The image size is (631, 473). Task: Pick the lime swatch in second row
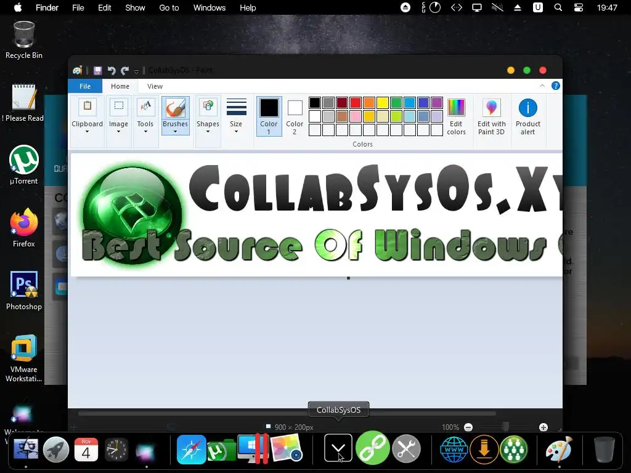[396, 116]
